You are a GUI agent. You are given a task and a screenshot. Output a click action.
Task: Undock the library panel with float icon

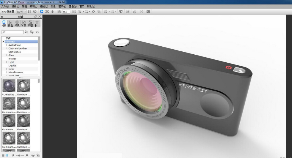click(x=36, y=17)
